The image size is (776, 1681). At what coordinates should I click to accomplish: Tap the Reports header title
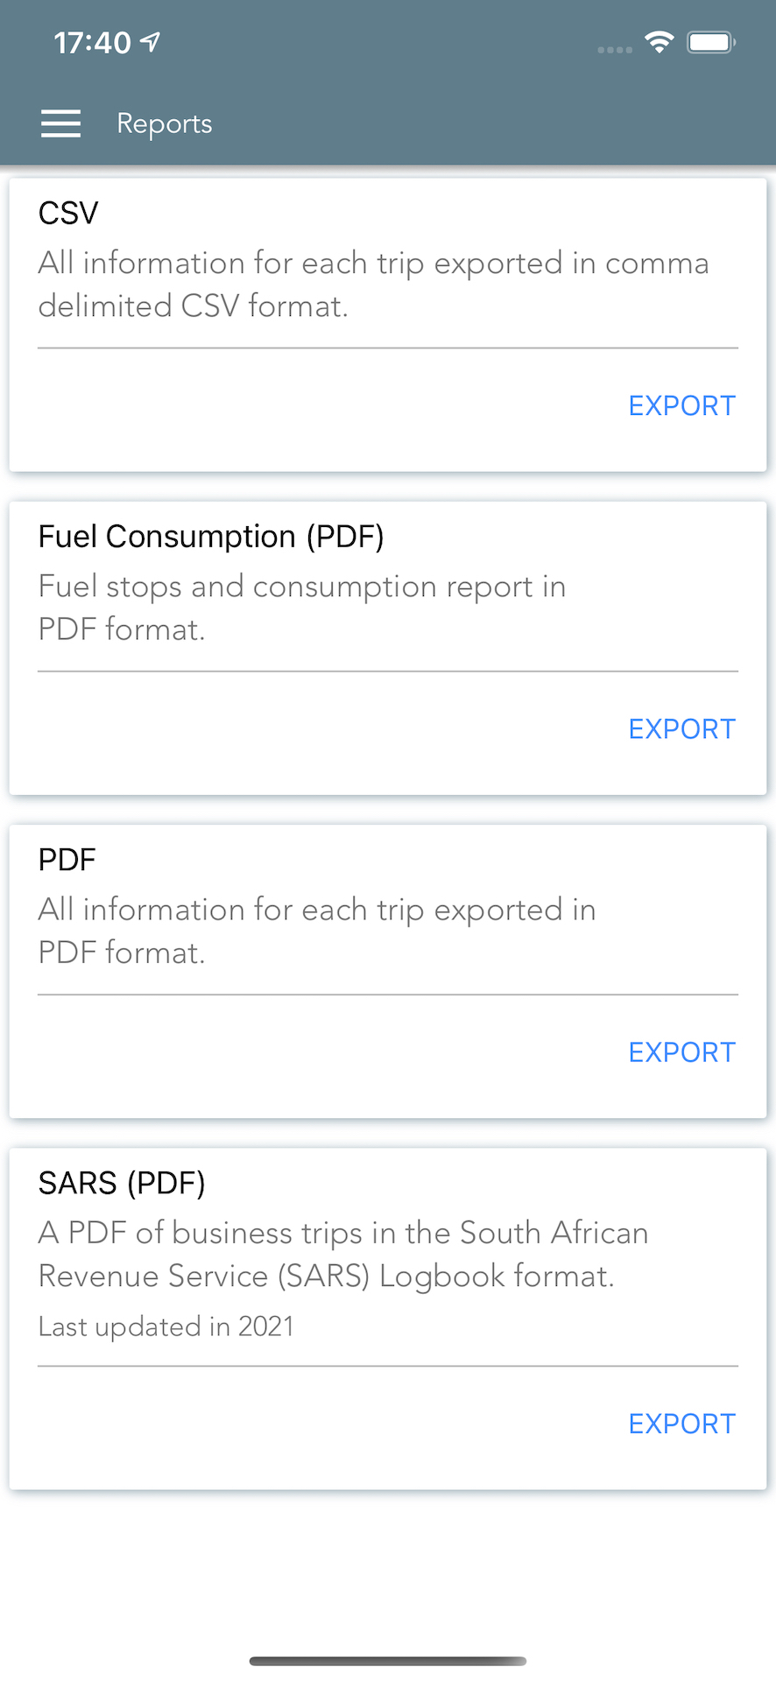pos(165,123)
